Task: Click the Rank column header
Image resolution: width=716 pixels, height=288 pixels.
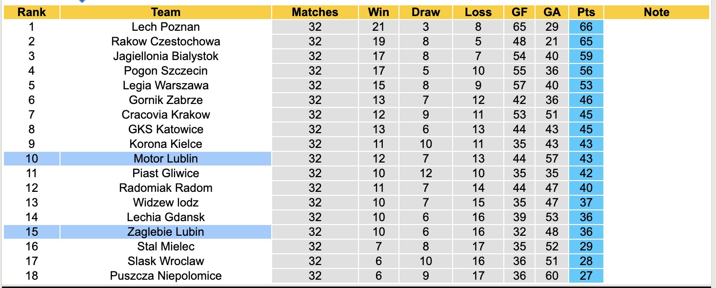Action: [32, 12]
